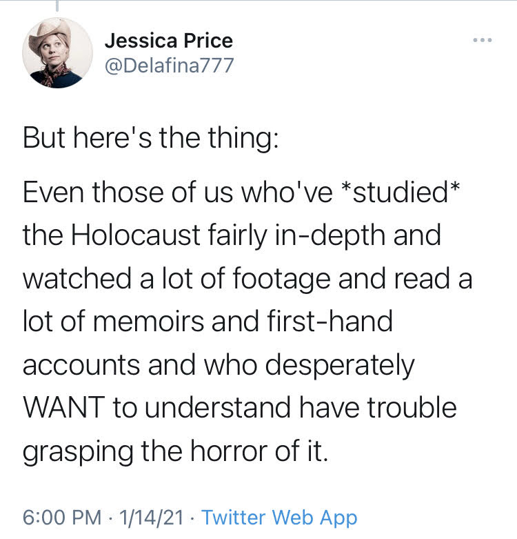This screenshot has width=517, height=539.
Task: Click the @Delafina777 handle
Action: click(x=169, y=66)
